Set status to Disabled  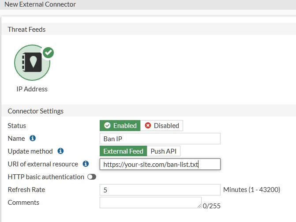click(161, 125)
